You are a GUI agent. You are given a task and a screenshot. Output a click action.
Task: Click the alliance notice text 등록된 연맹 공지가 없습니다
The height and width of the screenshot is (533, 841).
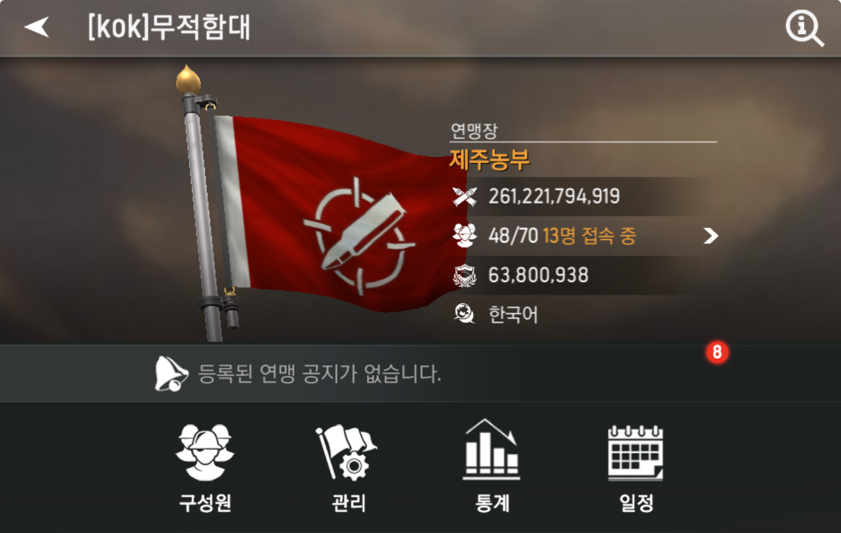click(319, 374)
